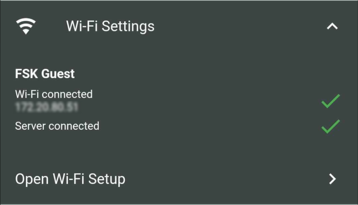Image resolution: width=358 pixels, height=205 pixels.
Task: Tap the server connection status tick
Action: point(330,126)
